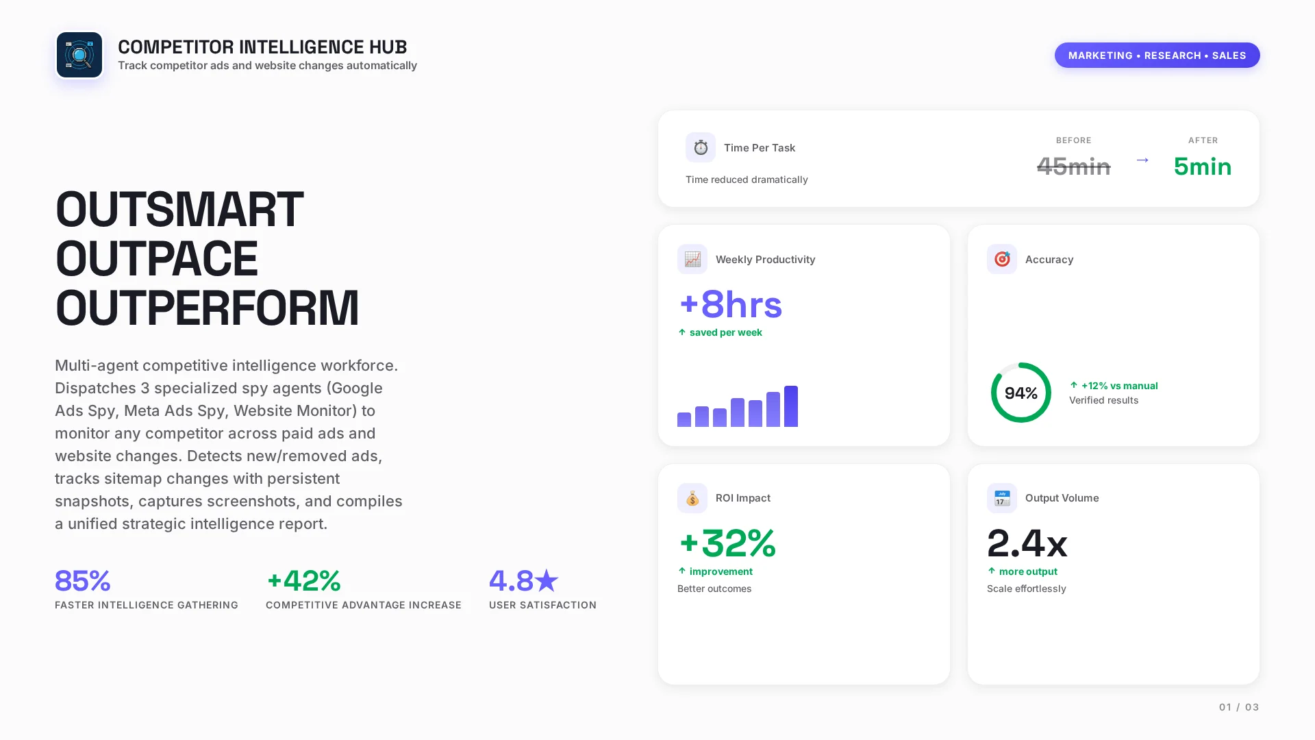Click the +42% competitive advantage stat
1315x740 pixels.
(x=303, y=581)
